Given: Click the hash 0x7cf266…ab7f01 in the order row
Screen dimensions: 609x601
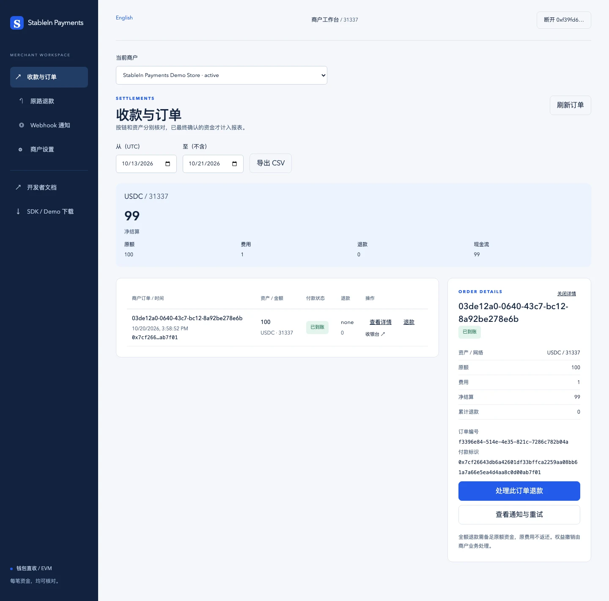Looking at the screenshot, I should click(155, 338).
